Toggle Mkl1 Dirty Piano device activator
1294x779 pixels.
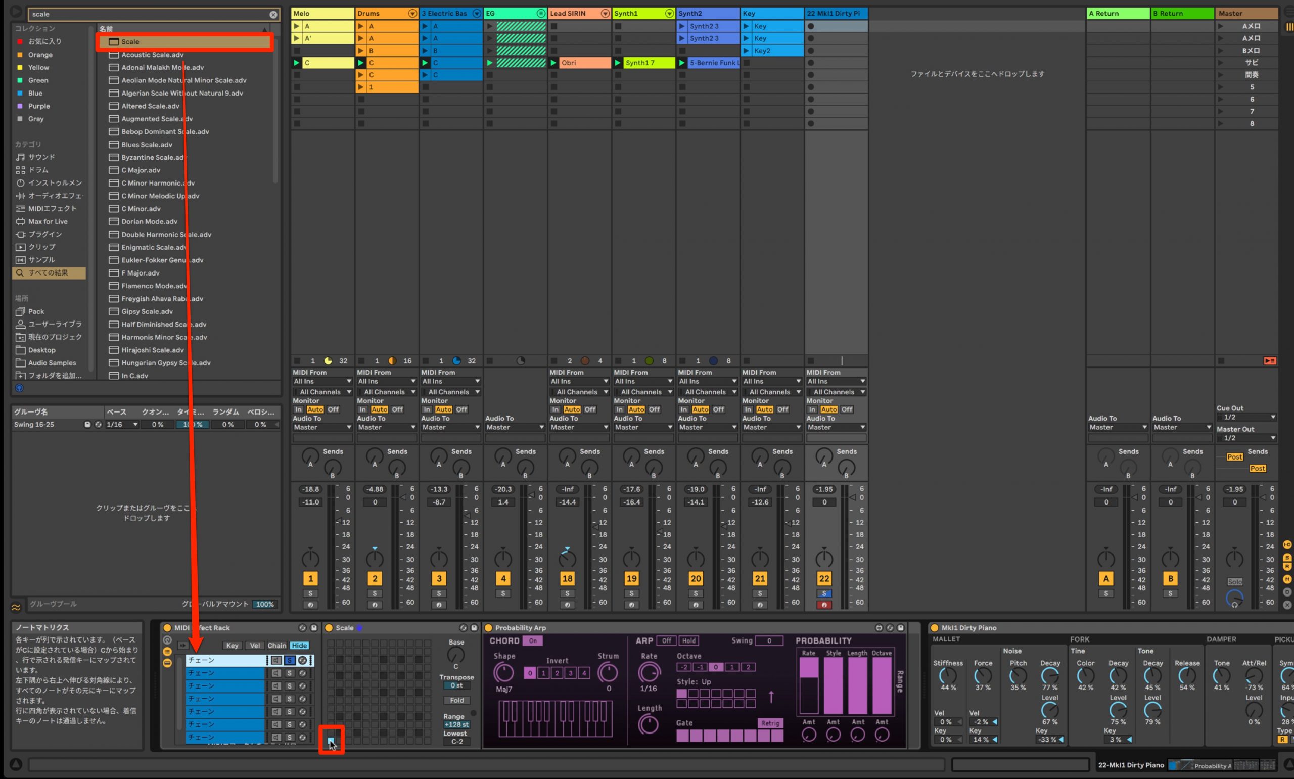pyautogui.click(x=934, y=628)
